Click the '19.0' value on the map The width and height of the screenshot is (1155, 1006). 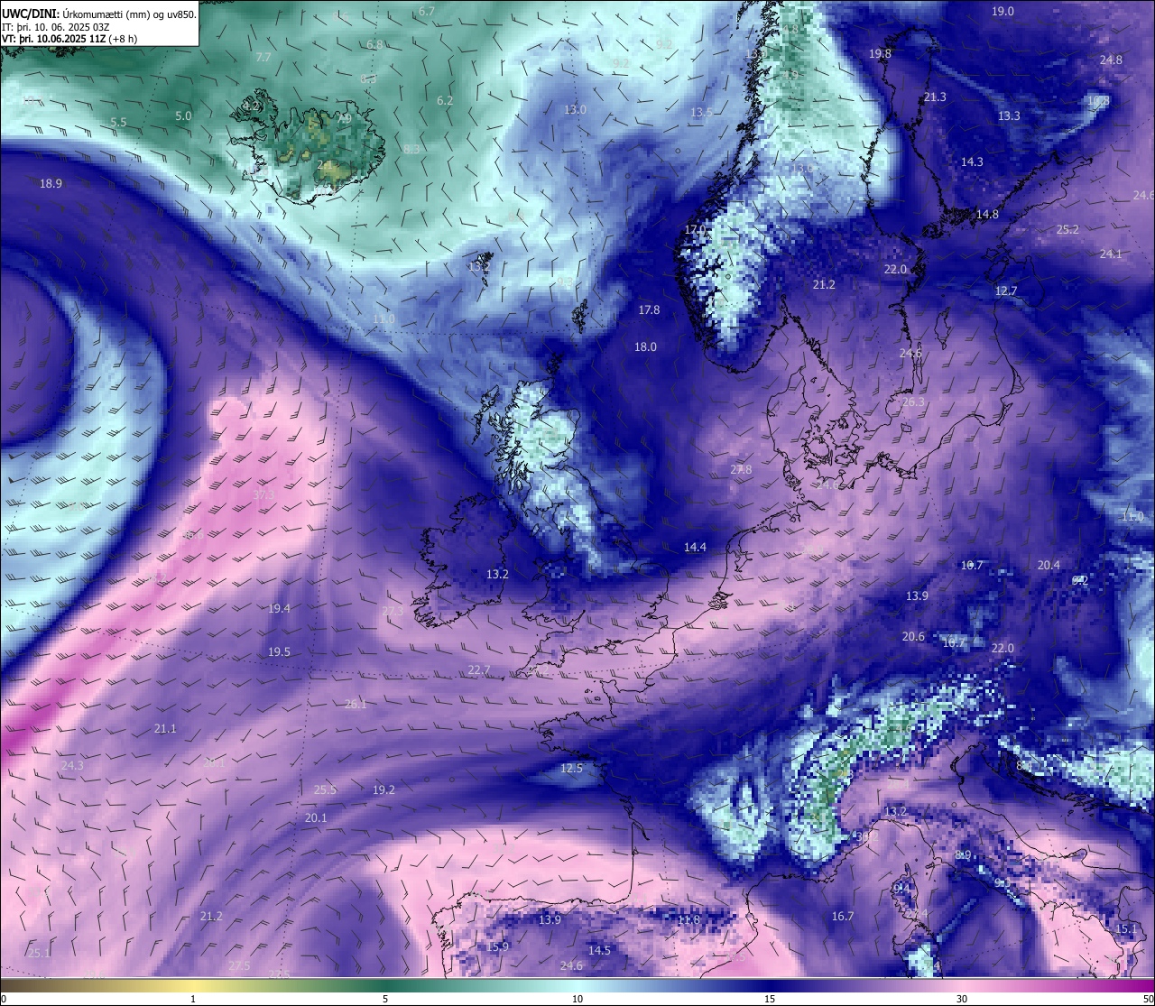pos(1003,11)
